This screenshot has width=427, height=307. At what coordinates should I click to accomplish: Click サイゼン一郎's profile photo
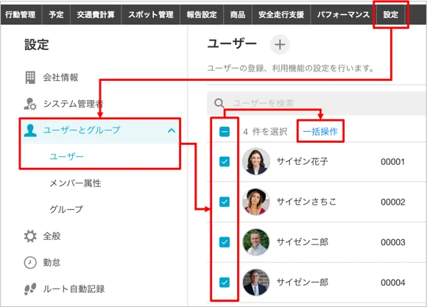(256, 282)
